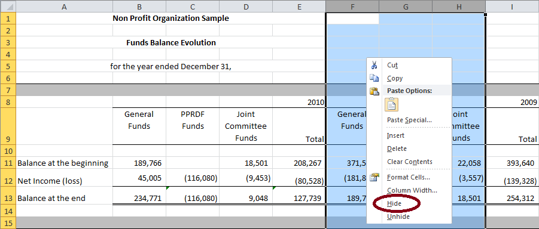Select row 11 header
539x229 pixels.
8,163
